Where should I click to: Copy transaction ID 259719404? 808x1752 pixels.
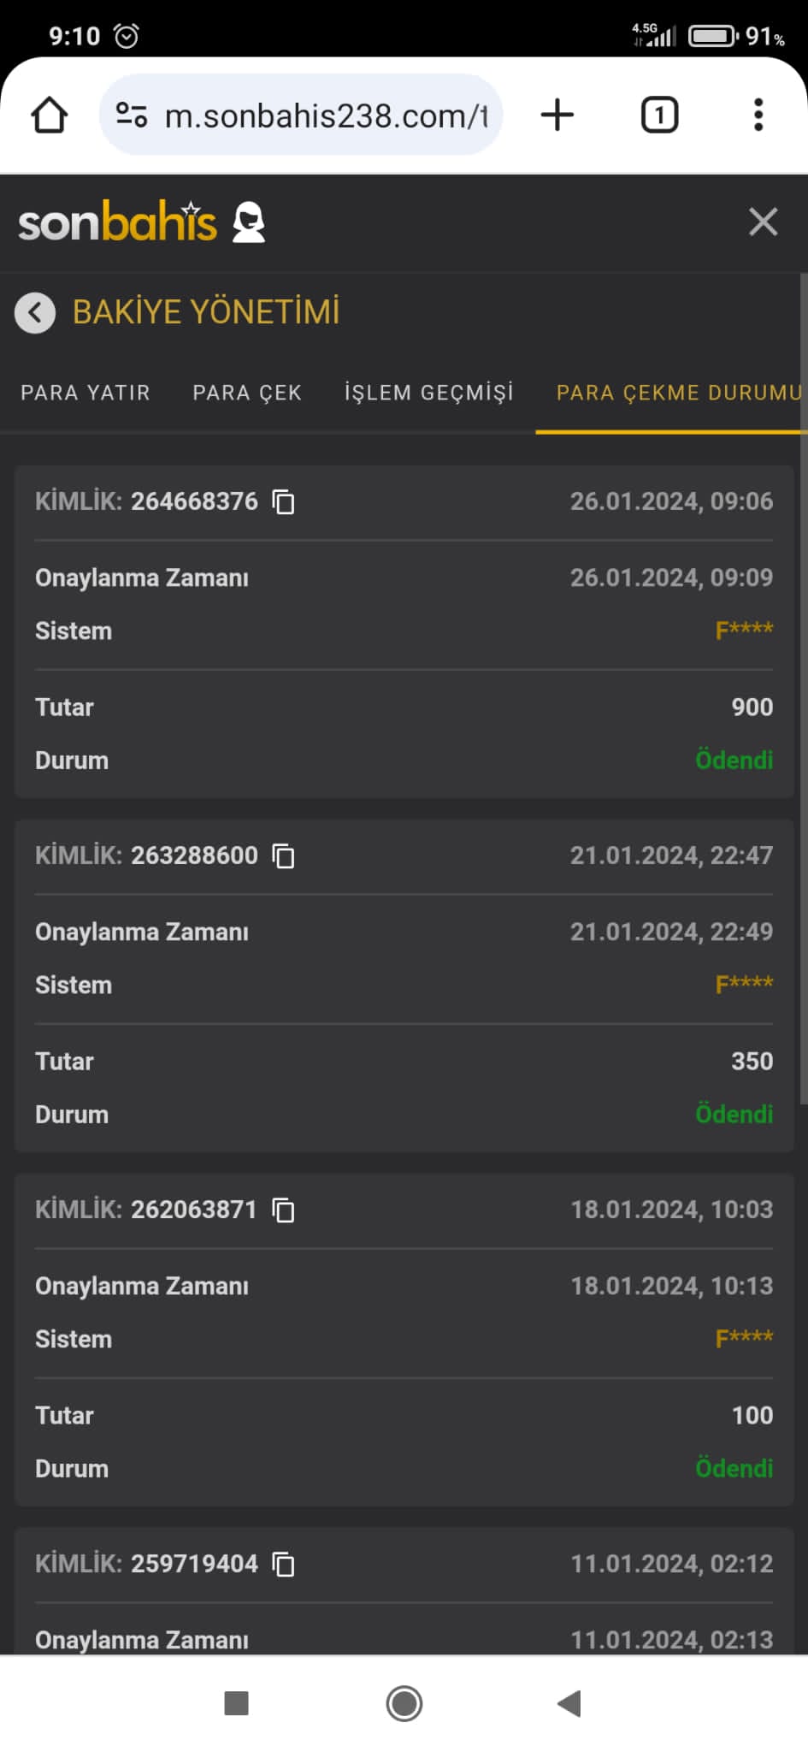coord(283,1565)
